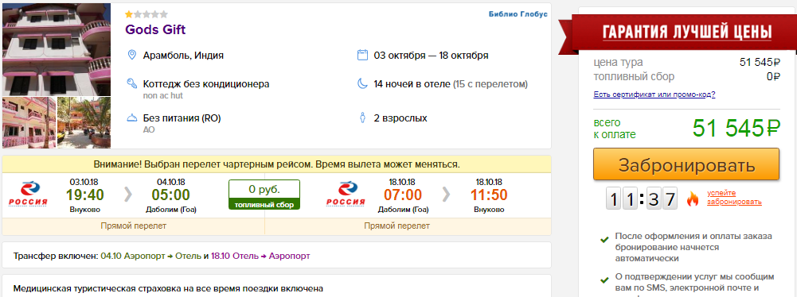
Task: Click the meal cloche icon by Без питания
Action: 131,118
